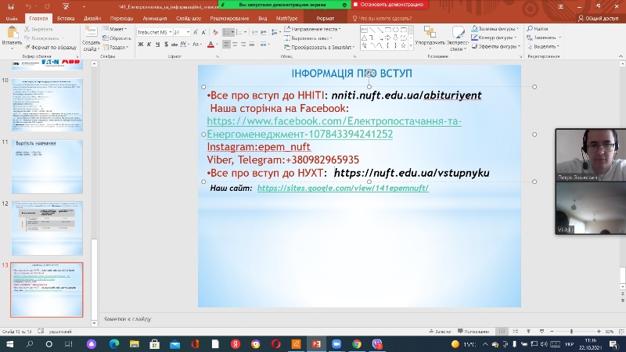Increase list indent level
This screenshot has height=352, width=626.
click(x=264, y=32)
